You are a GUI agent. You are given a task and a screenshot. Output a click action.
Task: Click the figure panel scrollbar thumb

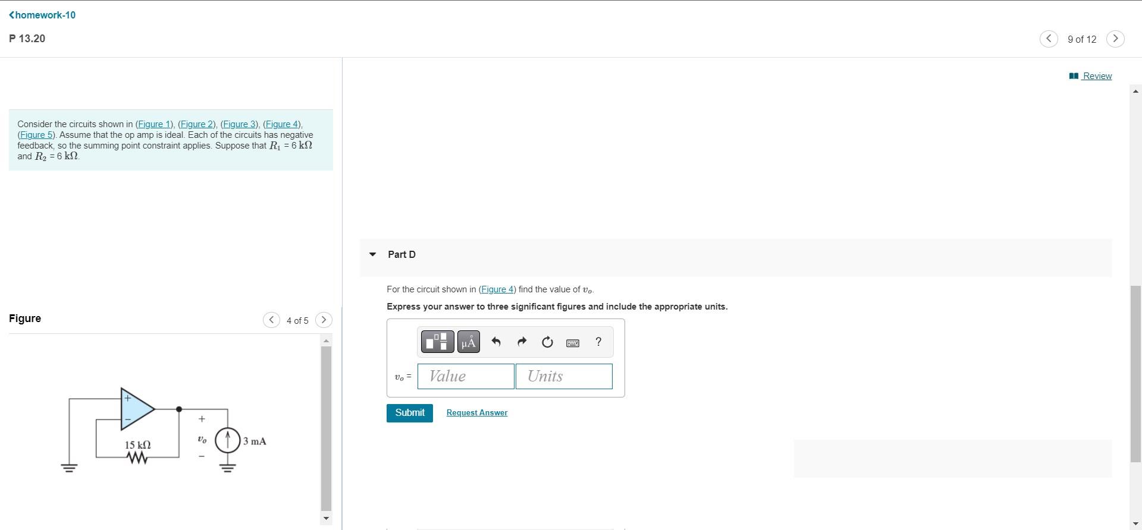pyautogui.click(x=326, y=428)
